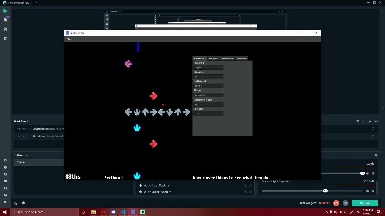Toggle Studio Mode columns icon
The height and width of the screenshot is (216, 385).
pos(5,188)
